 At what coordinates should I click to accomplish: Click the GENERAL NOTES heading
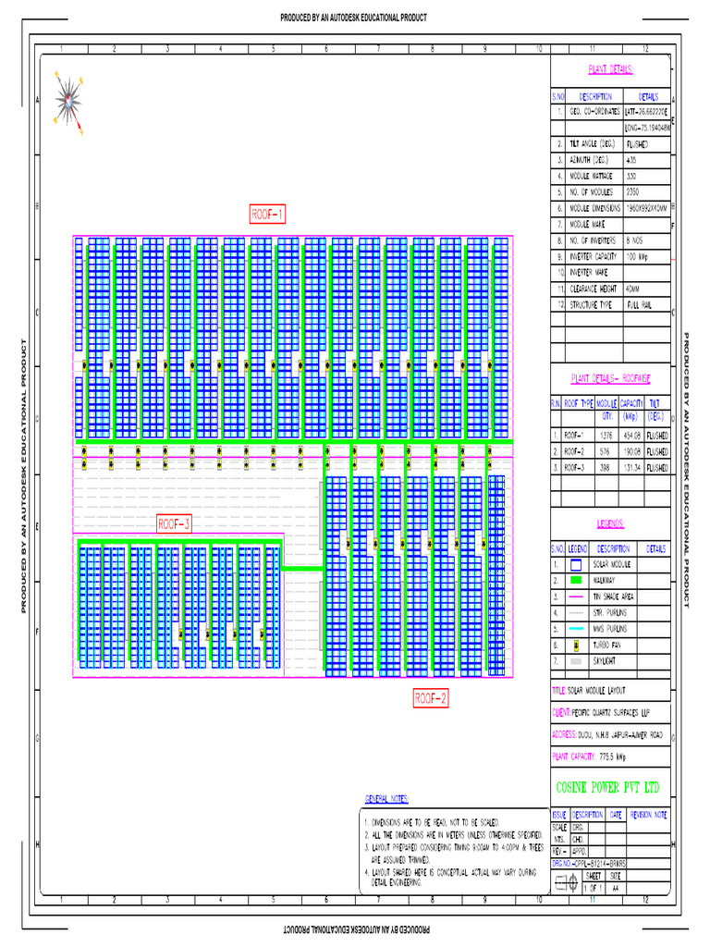[386, 799]
